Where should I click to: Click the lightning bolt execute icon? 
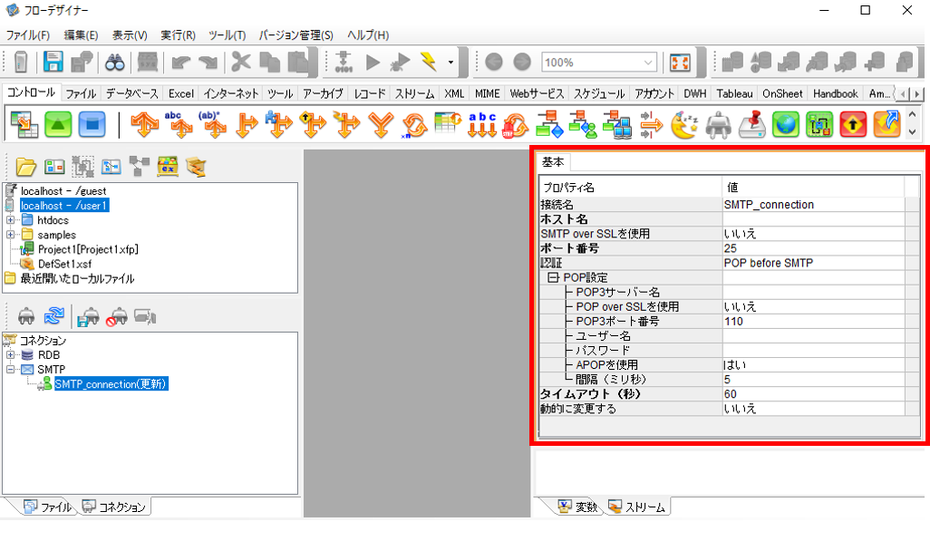(x=429, y=61)
